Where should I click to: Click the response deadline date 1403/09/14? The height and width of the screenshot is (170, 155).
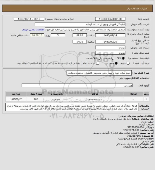[x=110, y=35]
